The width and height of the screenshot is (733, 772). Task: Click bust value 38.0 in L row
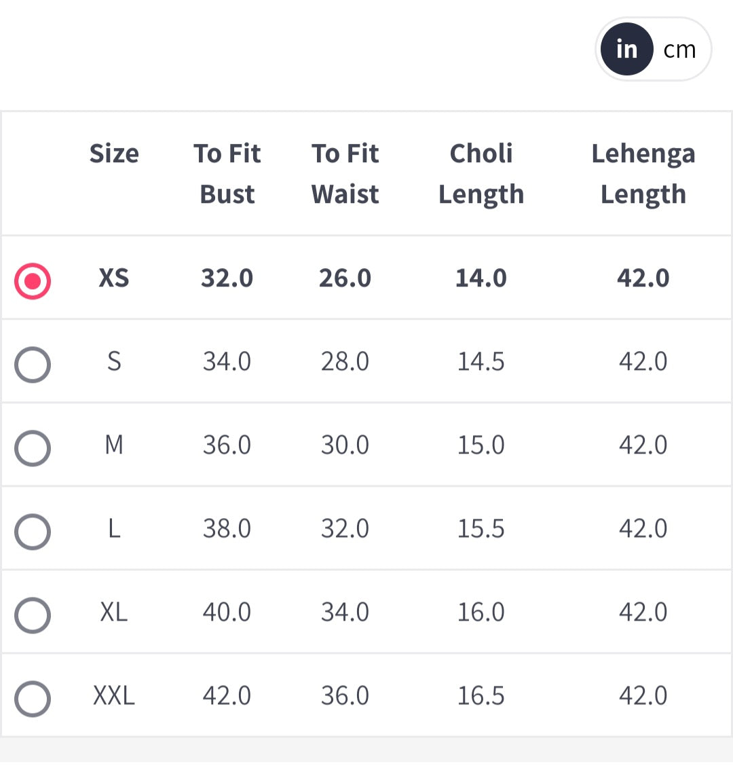pyautogui.click(x=227, y=529)
